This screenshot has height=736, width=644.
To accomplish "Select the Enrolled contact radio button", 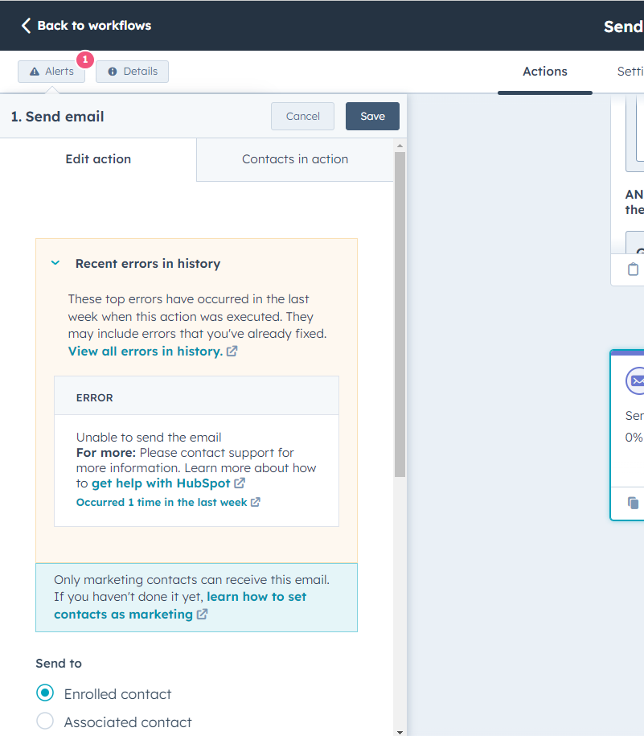I will 44,693.
